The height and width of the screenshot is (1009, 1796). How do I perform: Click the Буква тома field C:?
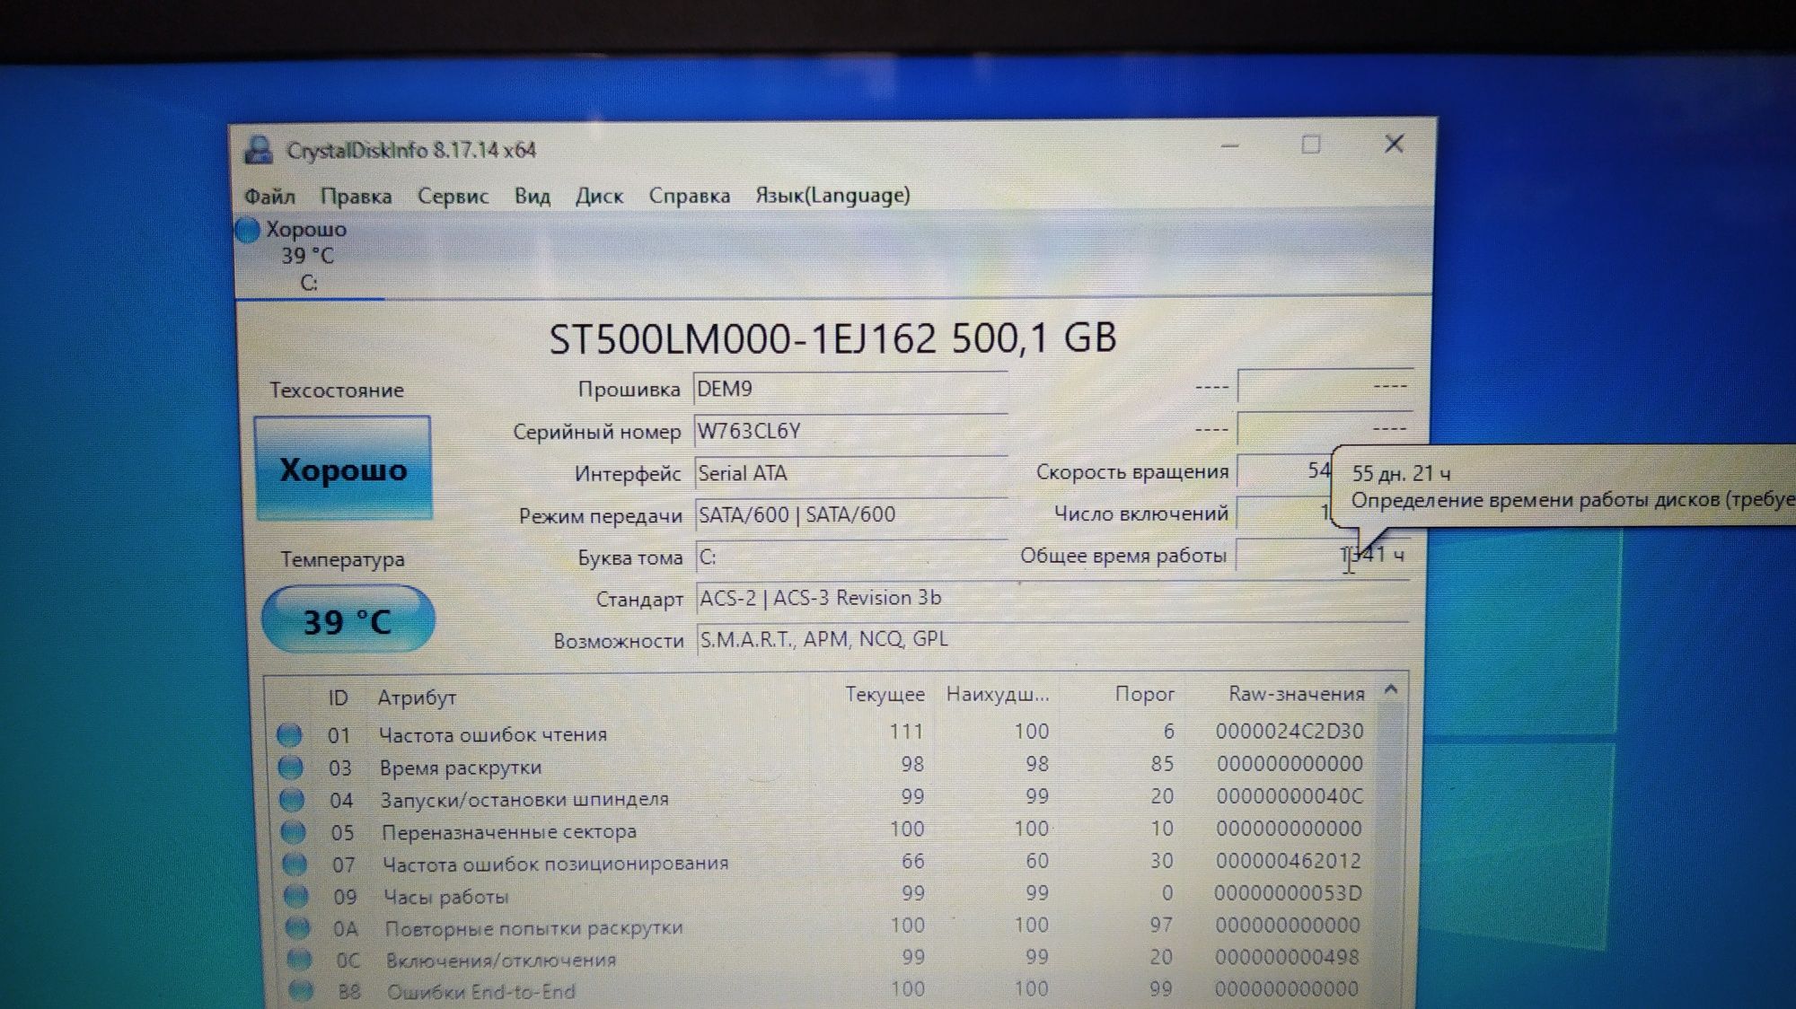[x=850, y=557]
